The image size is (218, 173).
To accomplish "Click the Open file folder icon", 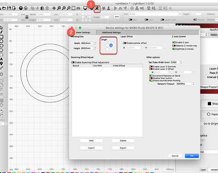I will coord(4,8).
